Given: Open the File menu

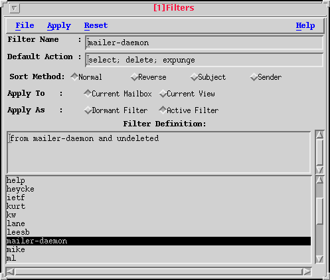Looking at the screenshot, I should point(25,25).
